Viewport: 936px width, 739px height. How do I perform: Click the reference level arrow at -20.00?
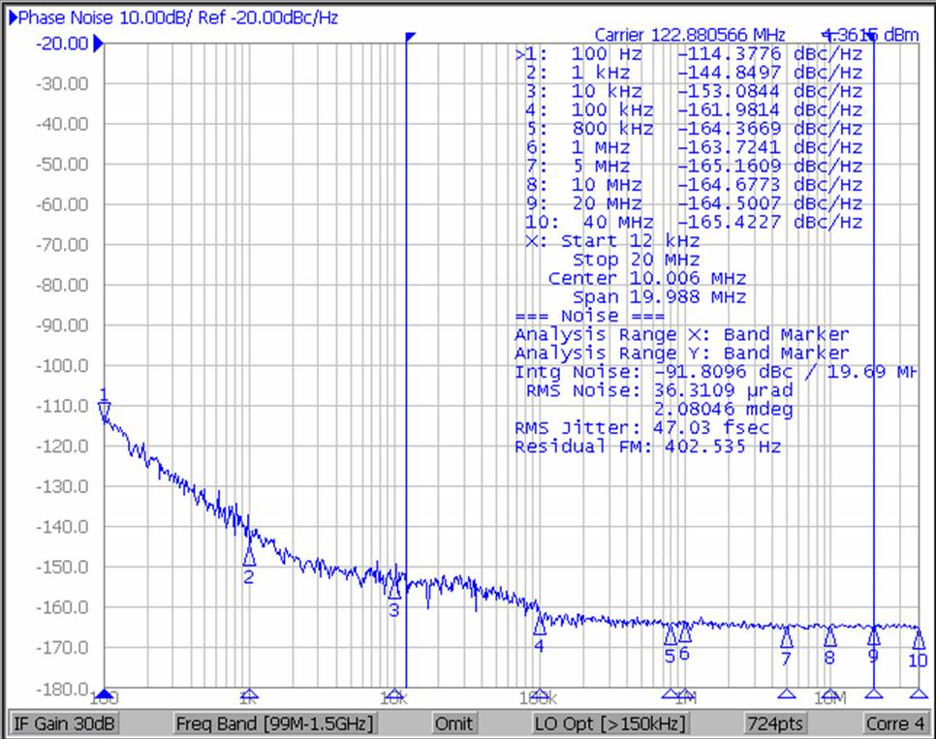tap(98, 44)
